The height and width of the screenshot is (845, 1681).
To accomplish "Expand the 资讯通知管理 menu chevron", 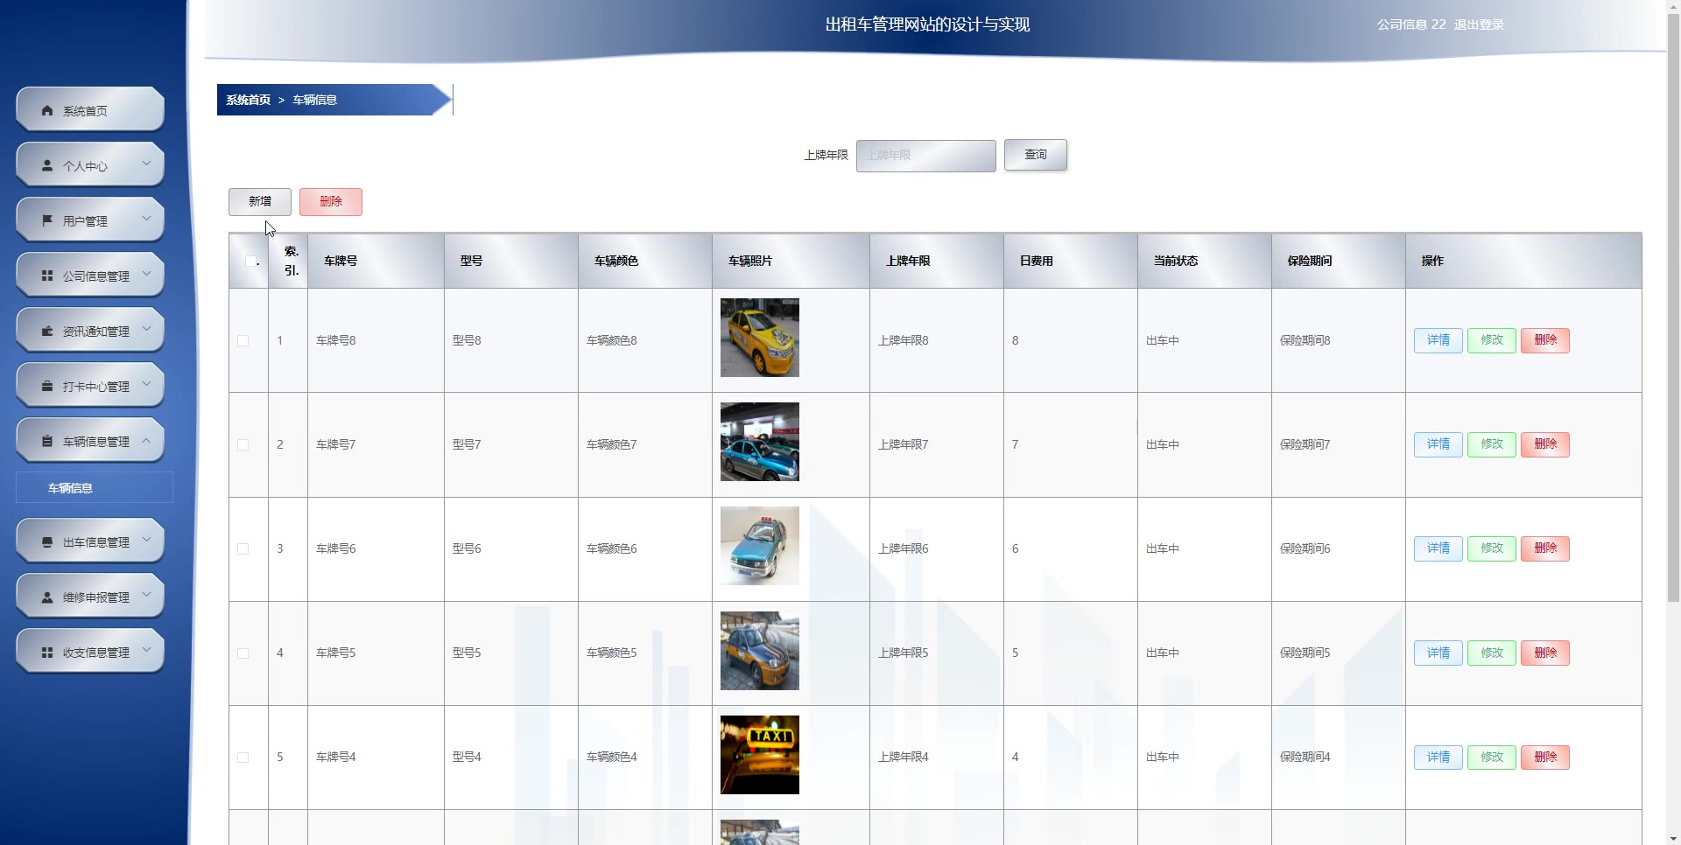I will [146, 329].
